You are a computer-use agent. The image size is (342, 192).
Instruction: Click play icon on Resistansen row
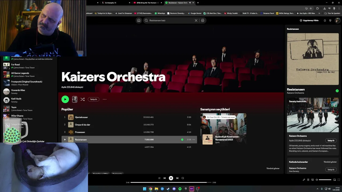65,139
